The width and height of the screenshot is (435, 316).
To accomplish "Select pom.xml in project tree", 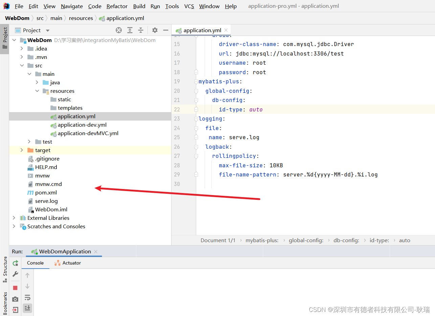I will (46, 192).
